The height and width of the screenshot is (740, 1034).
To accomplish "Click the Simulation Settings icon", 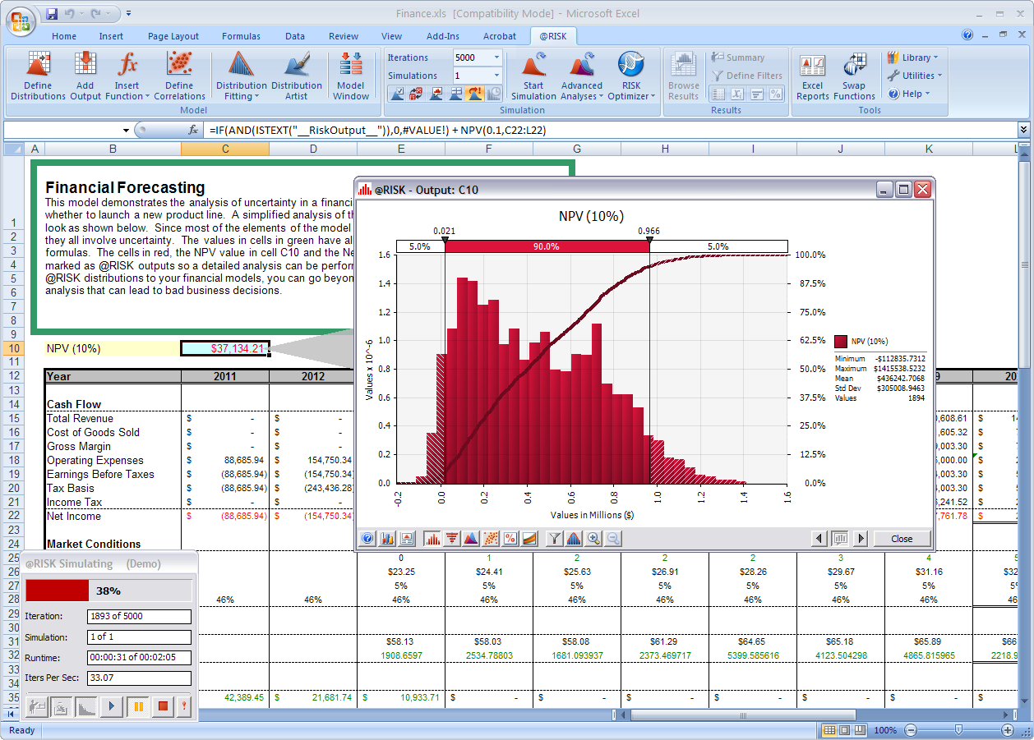I will pyautogui.click(x=396, y=94).
